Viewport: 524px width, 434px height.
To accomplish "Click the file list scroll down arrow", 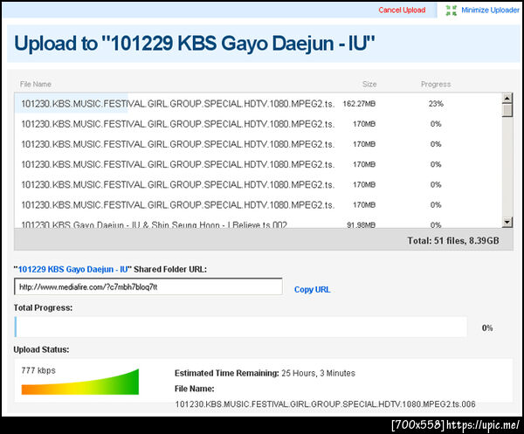I will 507,222.
